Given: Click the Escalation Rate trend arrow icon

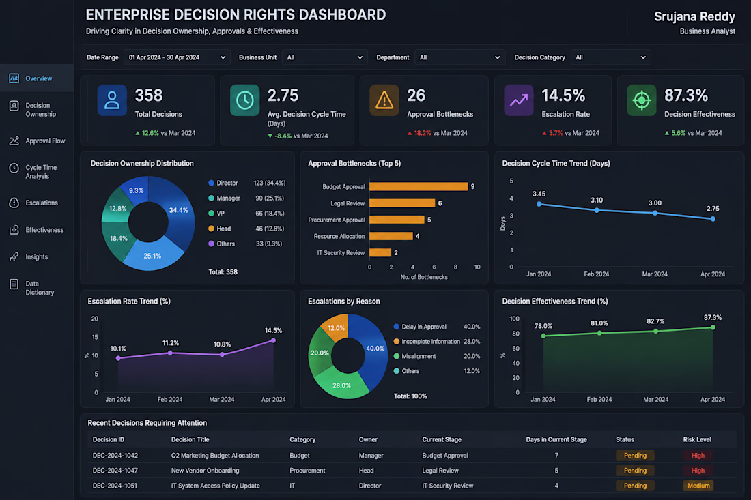Looking at the screenshot, I should (x=519, y=100).
